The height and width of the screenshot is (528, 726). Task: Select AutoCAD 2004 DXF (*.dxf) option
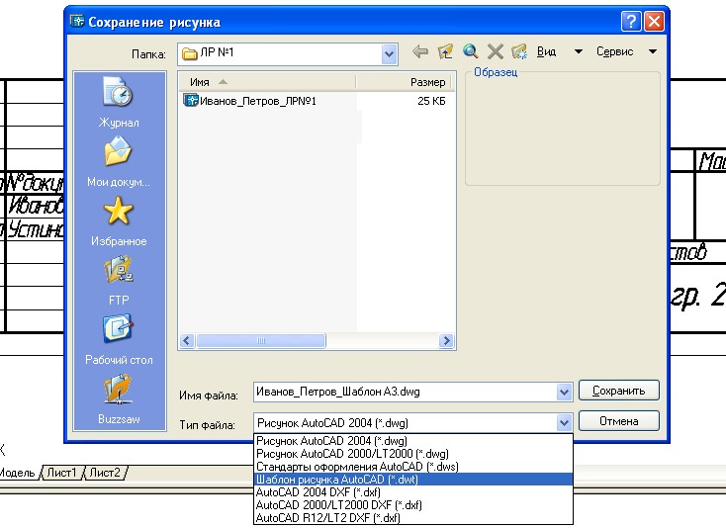click(x=413, y=491)
